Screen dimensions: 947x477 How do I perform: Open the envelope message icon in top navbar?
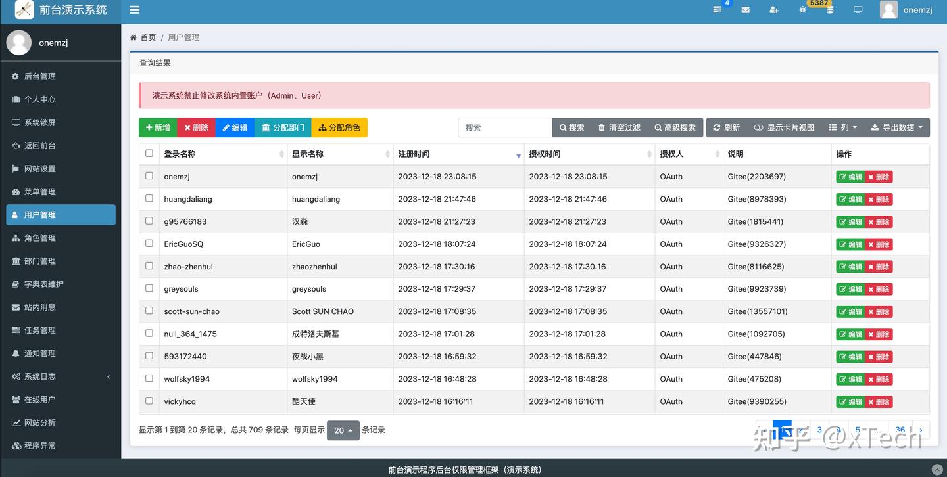(x=746, y=10)
